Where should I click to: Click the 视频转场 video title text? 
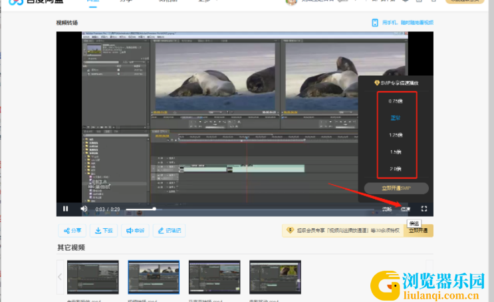pos(66,23)
